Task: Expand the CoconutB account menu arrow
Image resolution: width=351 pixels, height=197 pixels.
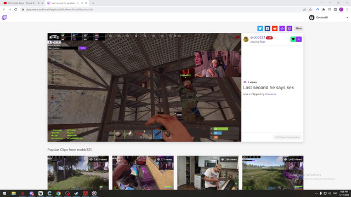Action: click(347, 18)
